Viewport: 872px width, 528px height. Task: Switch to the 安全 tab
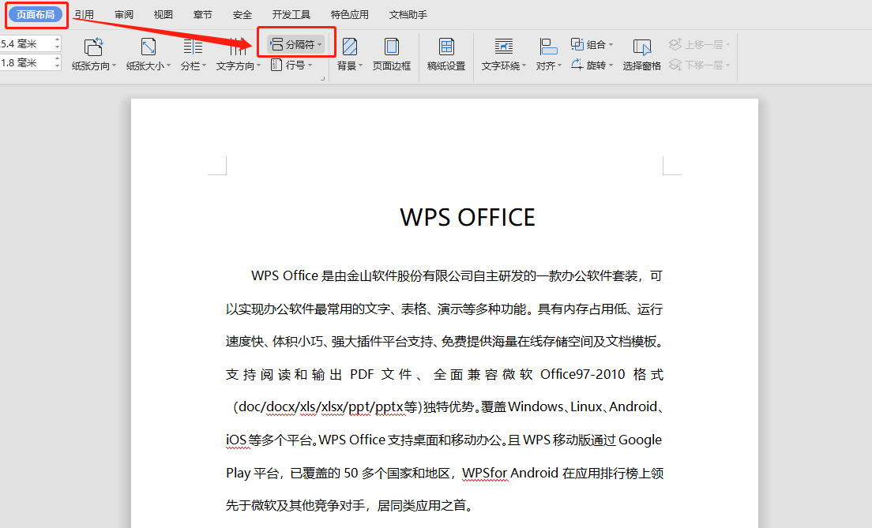242,14
